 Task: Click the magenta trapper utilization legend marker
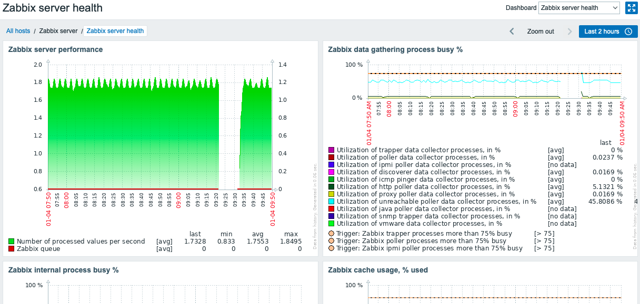pos(331,150)
